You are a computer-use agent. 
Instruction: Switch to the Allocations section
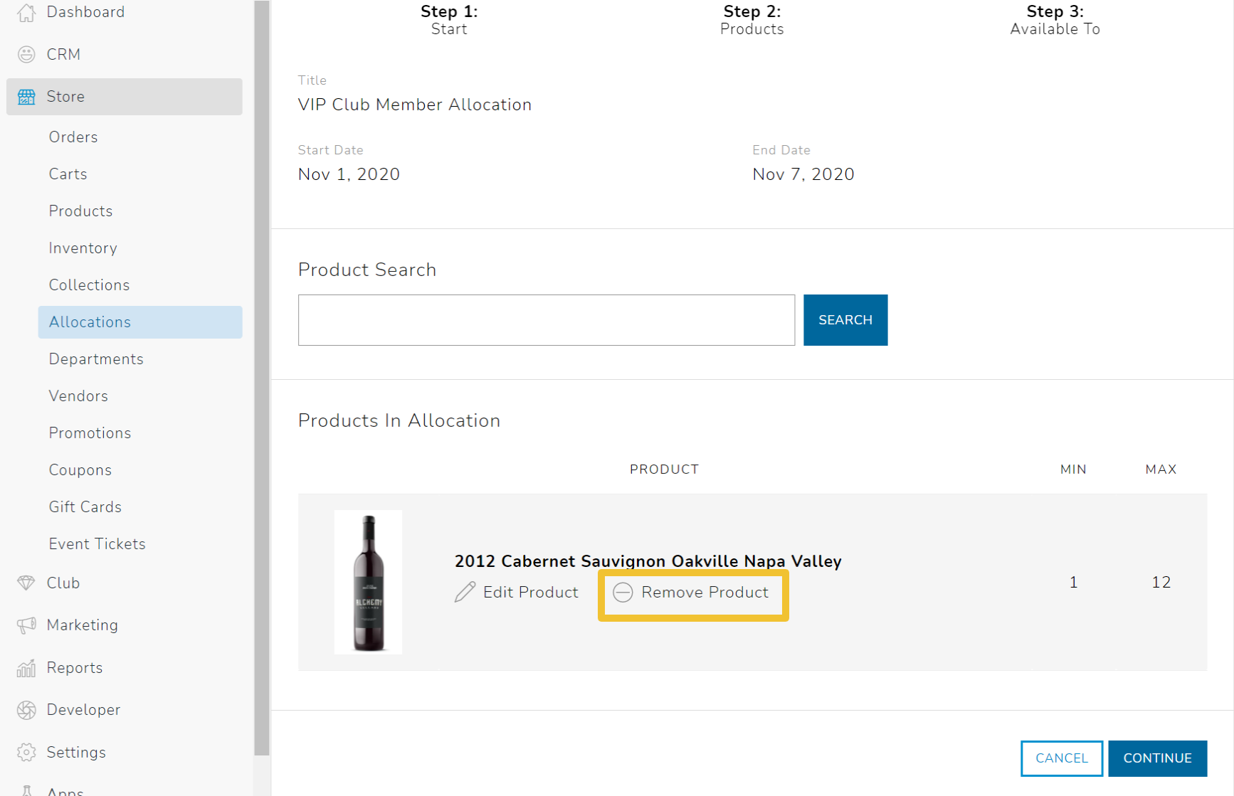tap(90, 322)
